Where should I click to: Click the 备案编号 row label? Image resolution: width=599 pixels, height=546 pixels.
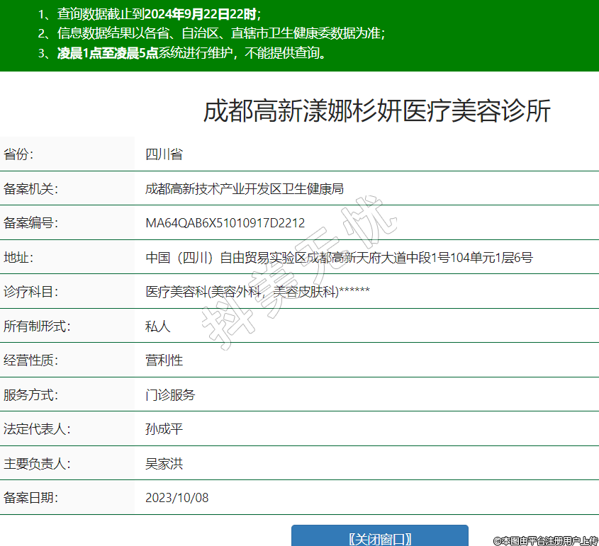tap(30, 223)
